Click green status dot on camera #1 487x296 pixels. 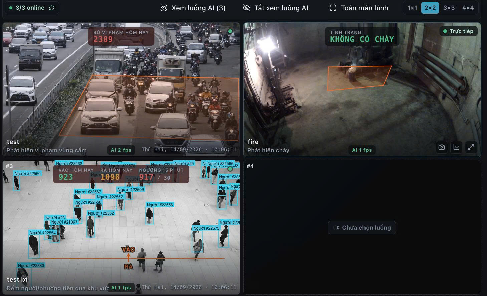pyautogui.click(x=230, y=31)
